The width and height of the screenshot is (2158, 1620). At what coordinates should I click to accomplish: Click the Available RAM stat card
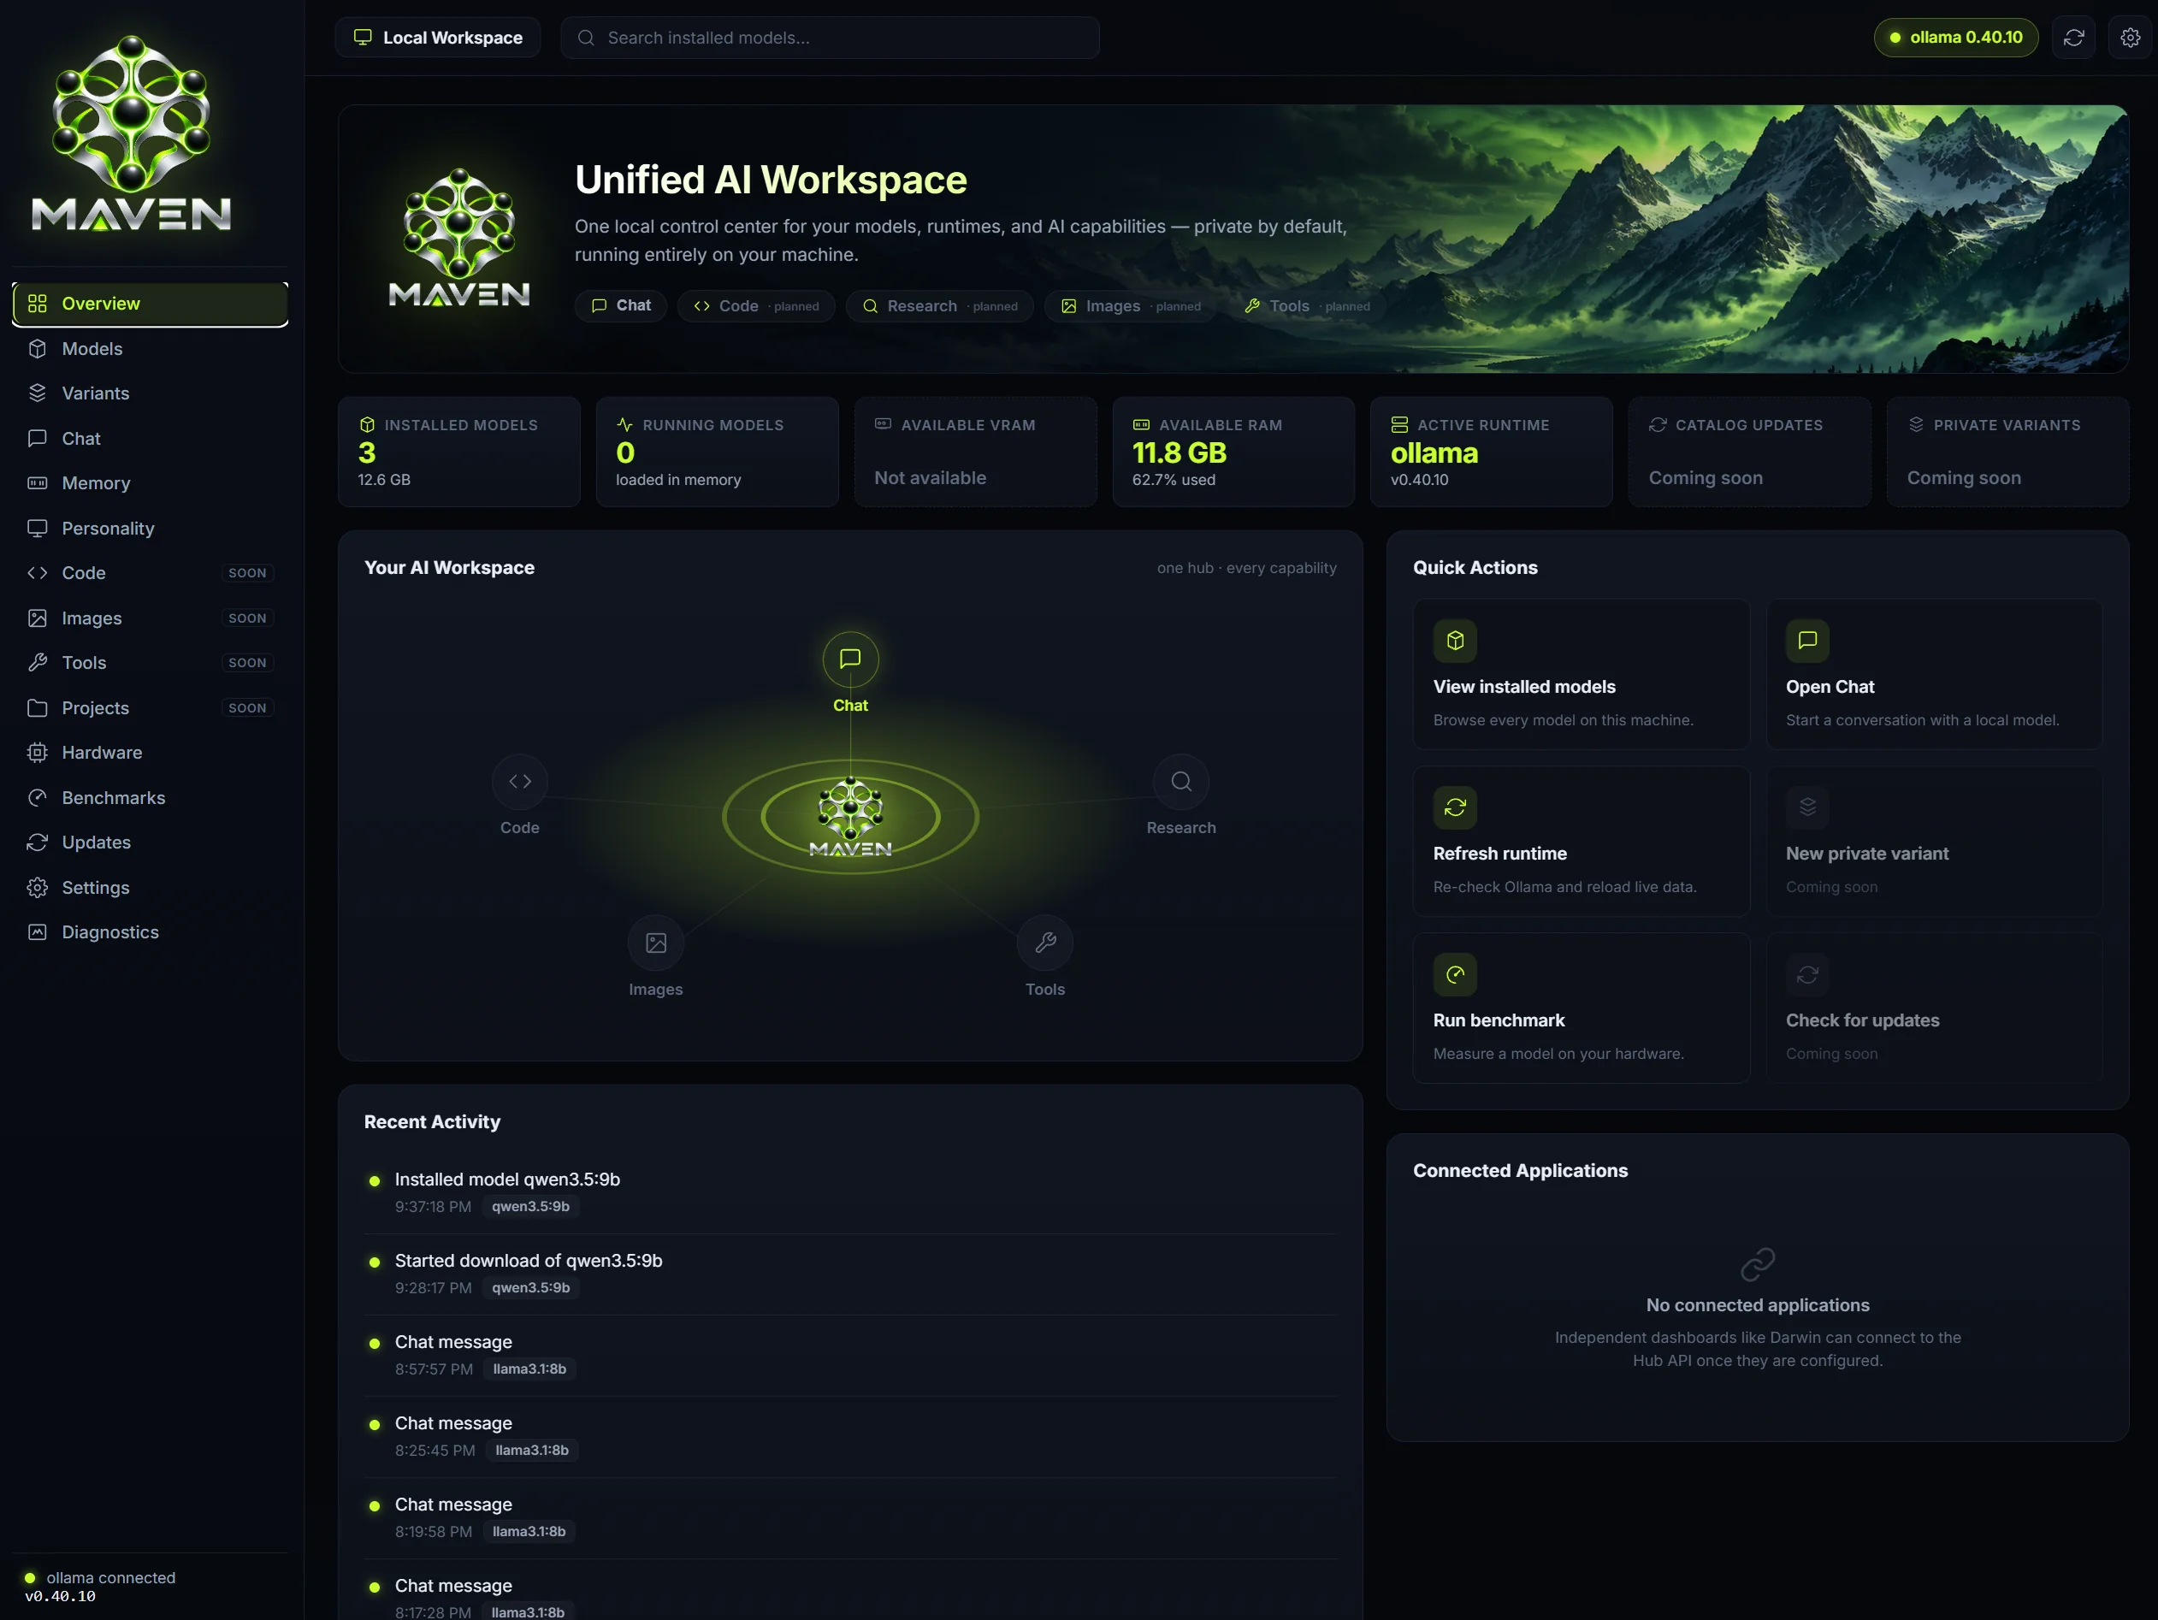tap(1233, 452)
